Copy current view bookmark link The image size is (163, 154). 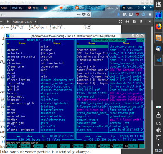pyautogui.click(x=141, y=22)
